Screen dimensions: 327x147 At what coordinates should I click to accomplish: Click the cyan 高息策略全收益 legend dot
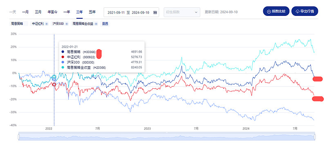[x=63, y=68]
